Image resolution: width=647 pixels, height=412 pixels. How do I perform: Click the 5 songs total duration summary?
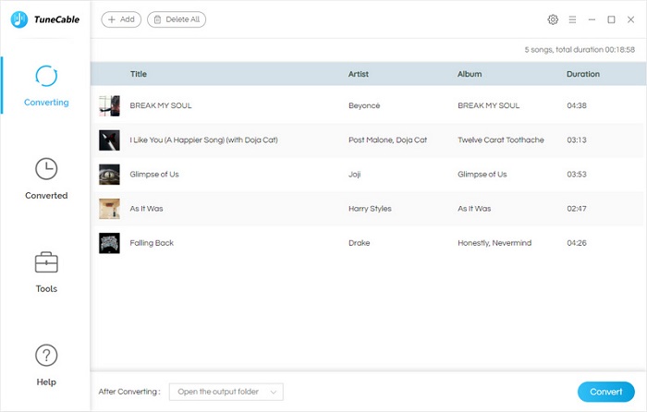click(x=580, y=50)
